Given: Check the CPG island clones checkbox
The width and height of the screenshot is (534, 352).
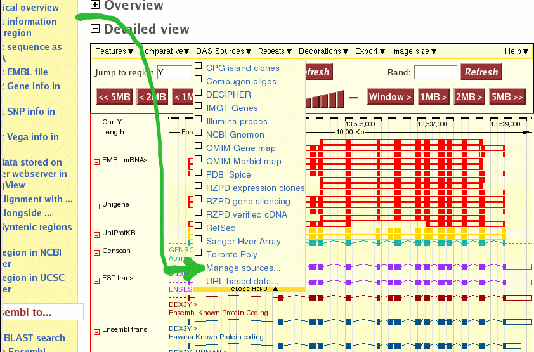Looking at the screenshot, I should click(199, 66).
